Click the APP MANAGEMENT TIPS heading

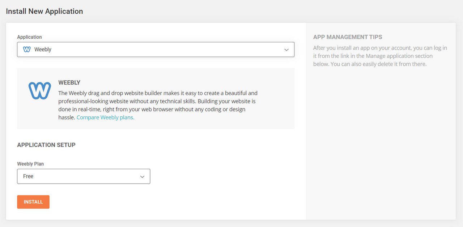(348, 37)
